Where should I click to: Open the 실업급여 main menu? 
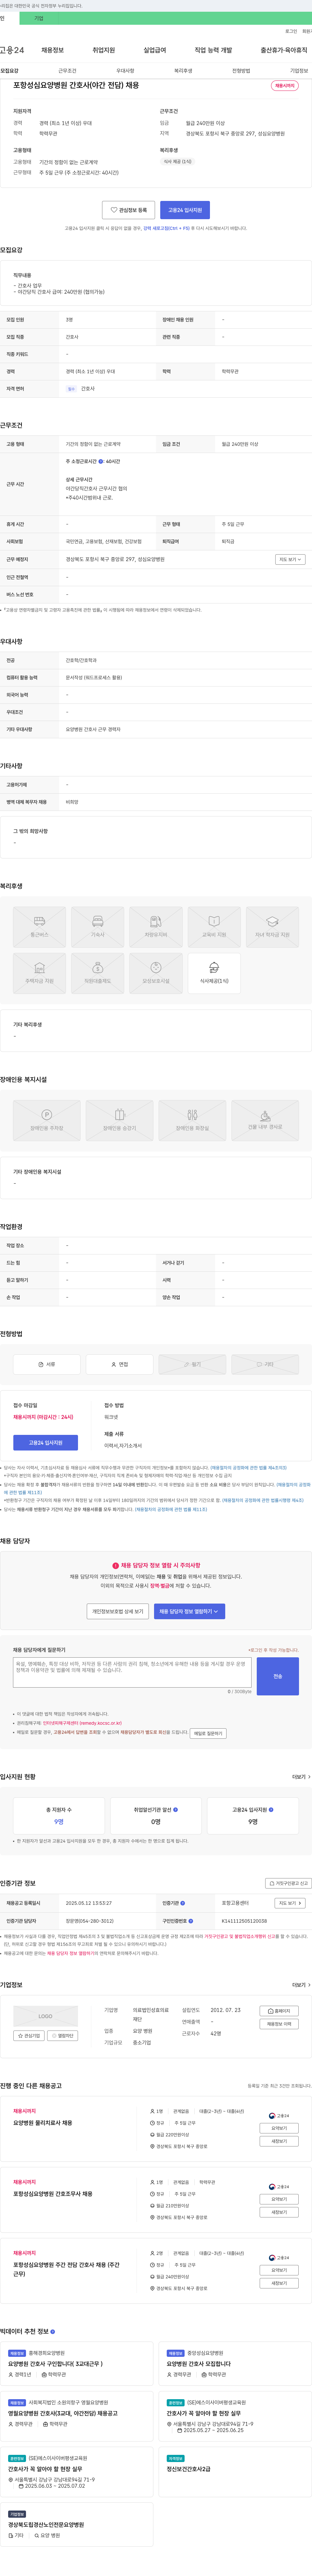click(154, 50)
